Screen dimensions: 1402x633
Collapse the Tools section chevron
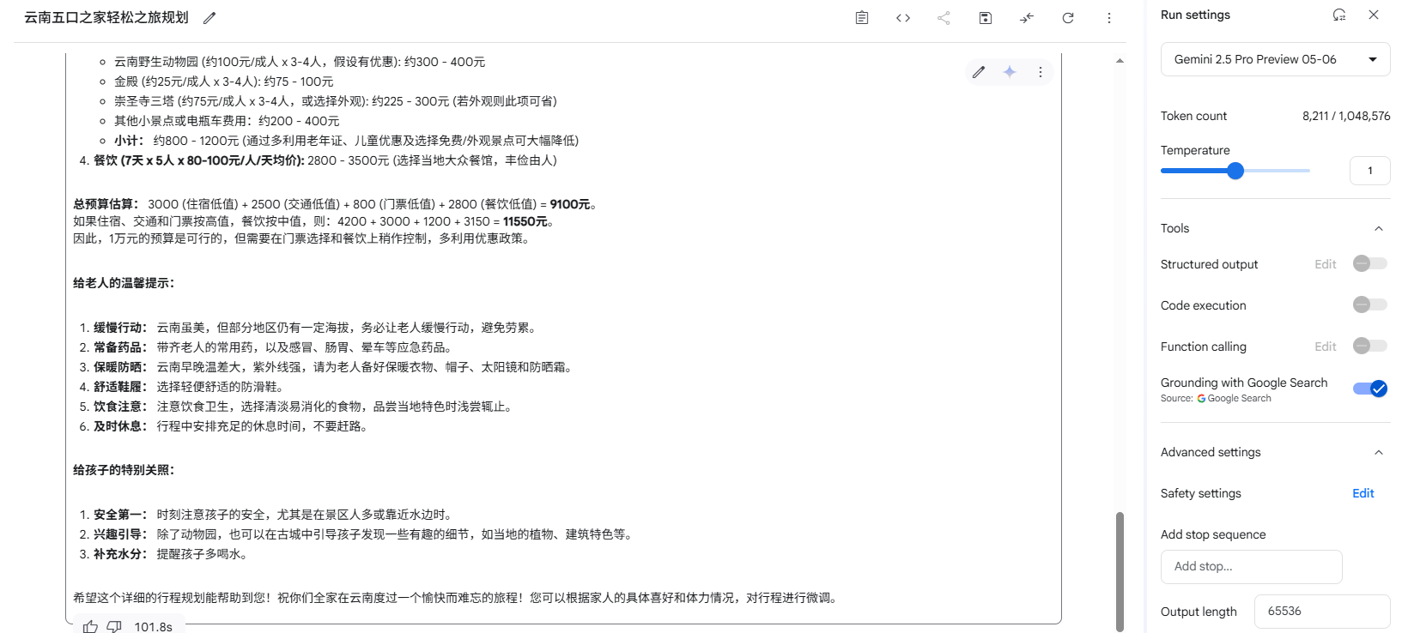(x=1379, y=228)
